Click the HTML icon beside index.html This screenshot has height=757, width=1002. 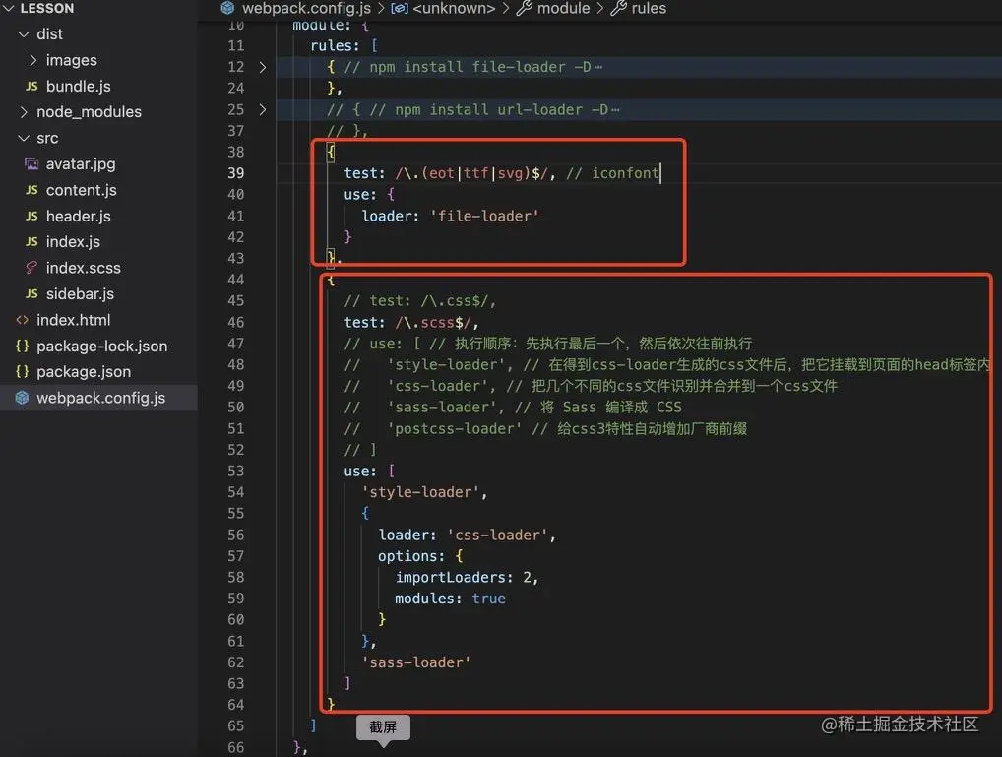click(x=23, y=320)
